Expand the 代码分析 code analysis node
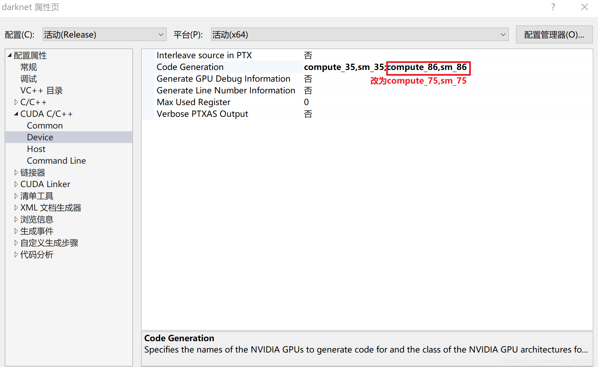Viewport: 598px width, 367px height. pos(16,254)
